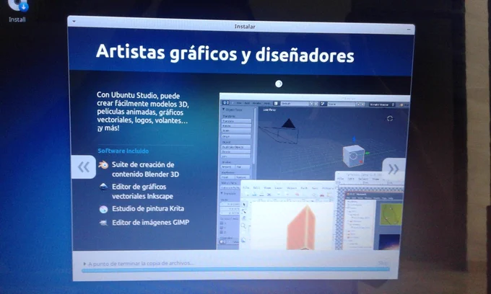Open the Install desktop icon
The width and height of the screenshot is (491, 294).
tap(17, 11)
